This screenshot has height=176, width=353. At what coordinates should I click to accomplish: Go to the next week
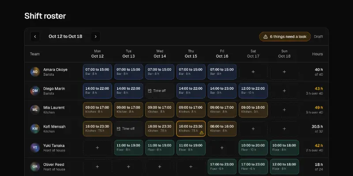(95, 37)
